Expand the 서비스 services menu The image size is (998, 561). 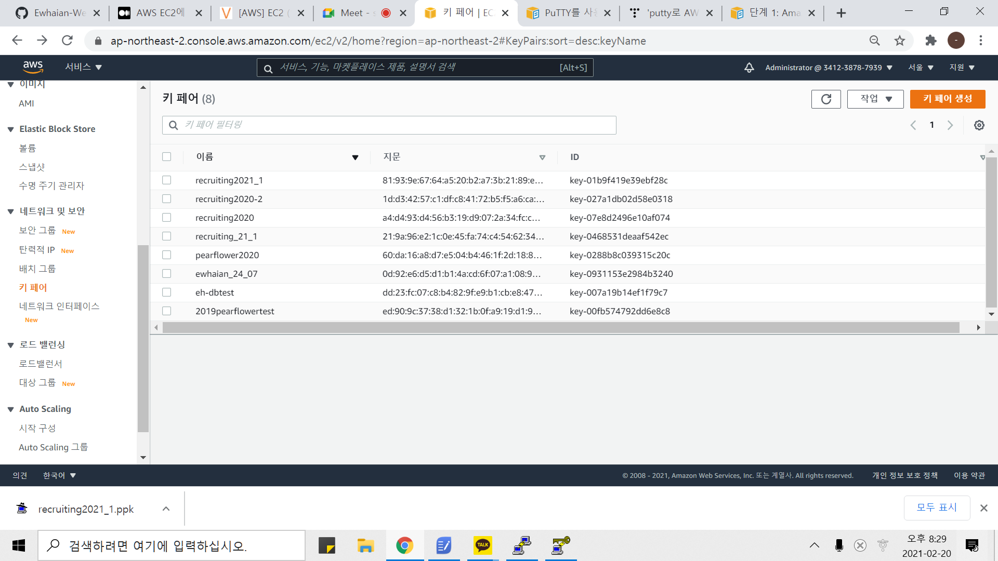83,67
